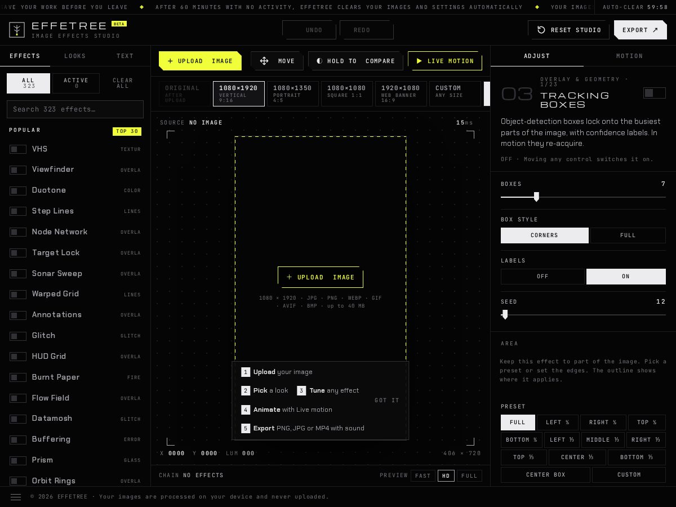Click in the Search 323 effects field
The width and height of the screenshot is (676, 507).
point(75,109)
